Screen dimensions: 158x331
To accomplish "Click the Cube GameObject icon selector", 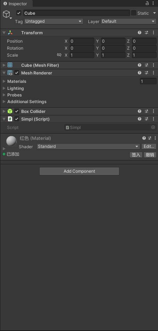I will click(x=8, y=15).
